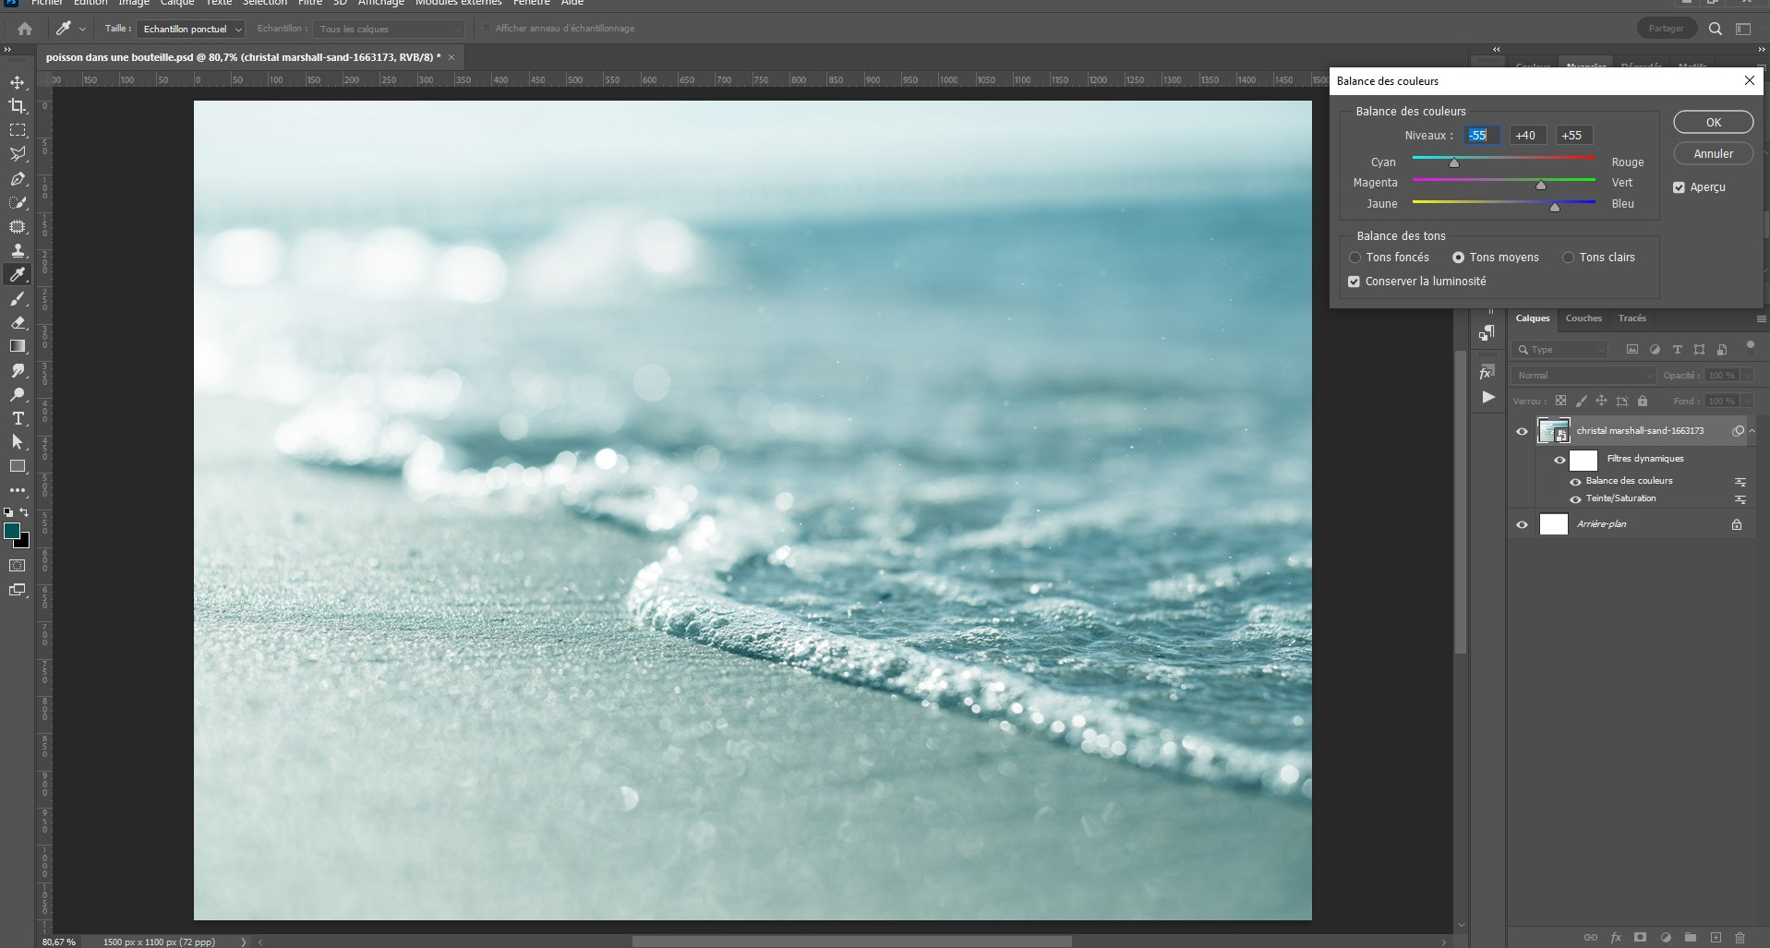Click the Home icon in options bar

coord(25,29)
